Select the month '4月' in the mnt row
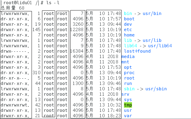This screenshot has height=119, width=191. point(89,62)
